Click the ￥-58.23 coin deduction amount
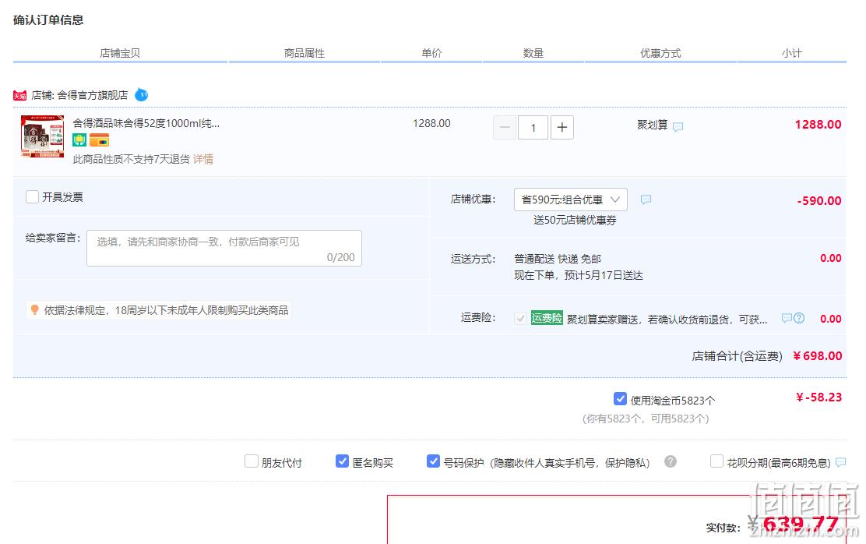Image resolution: width=866 pixels, height=544 pixels. click(819, 397)
